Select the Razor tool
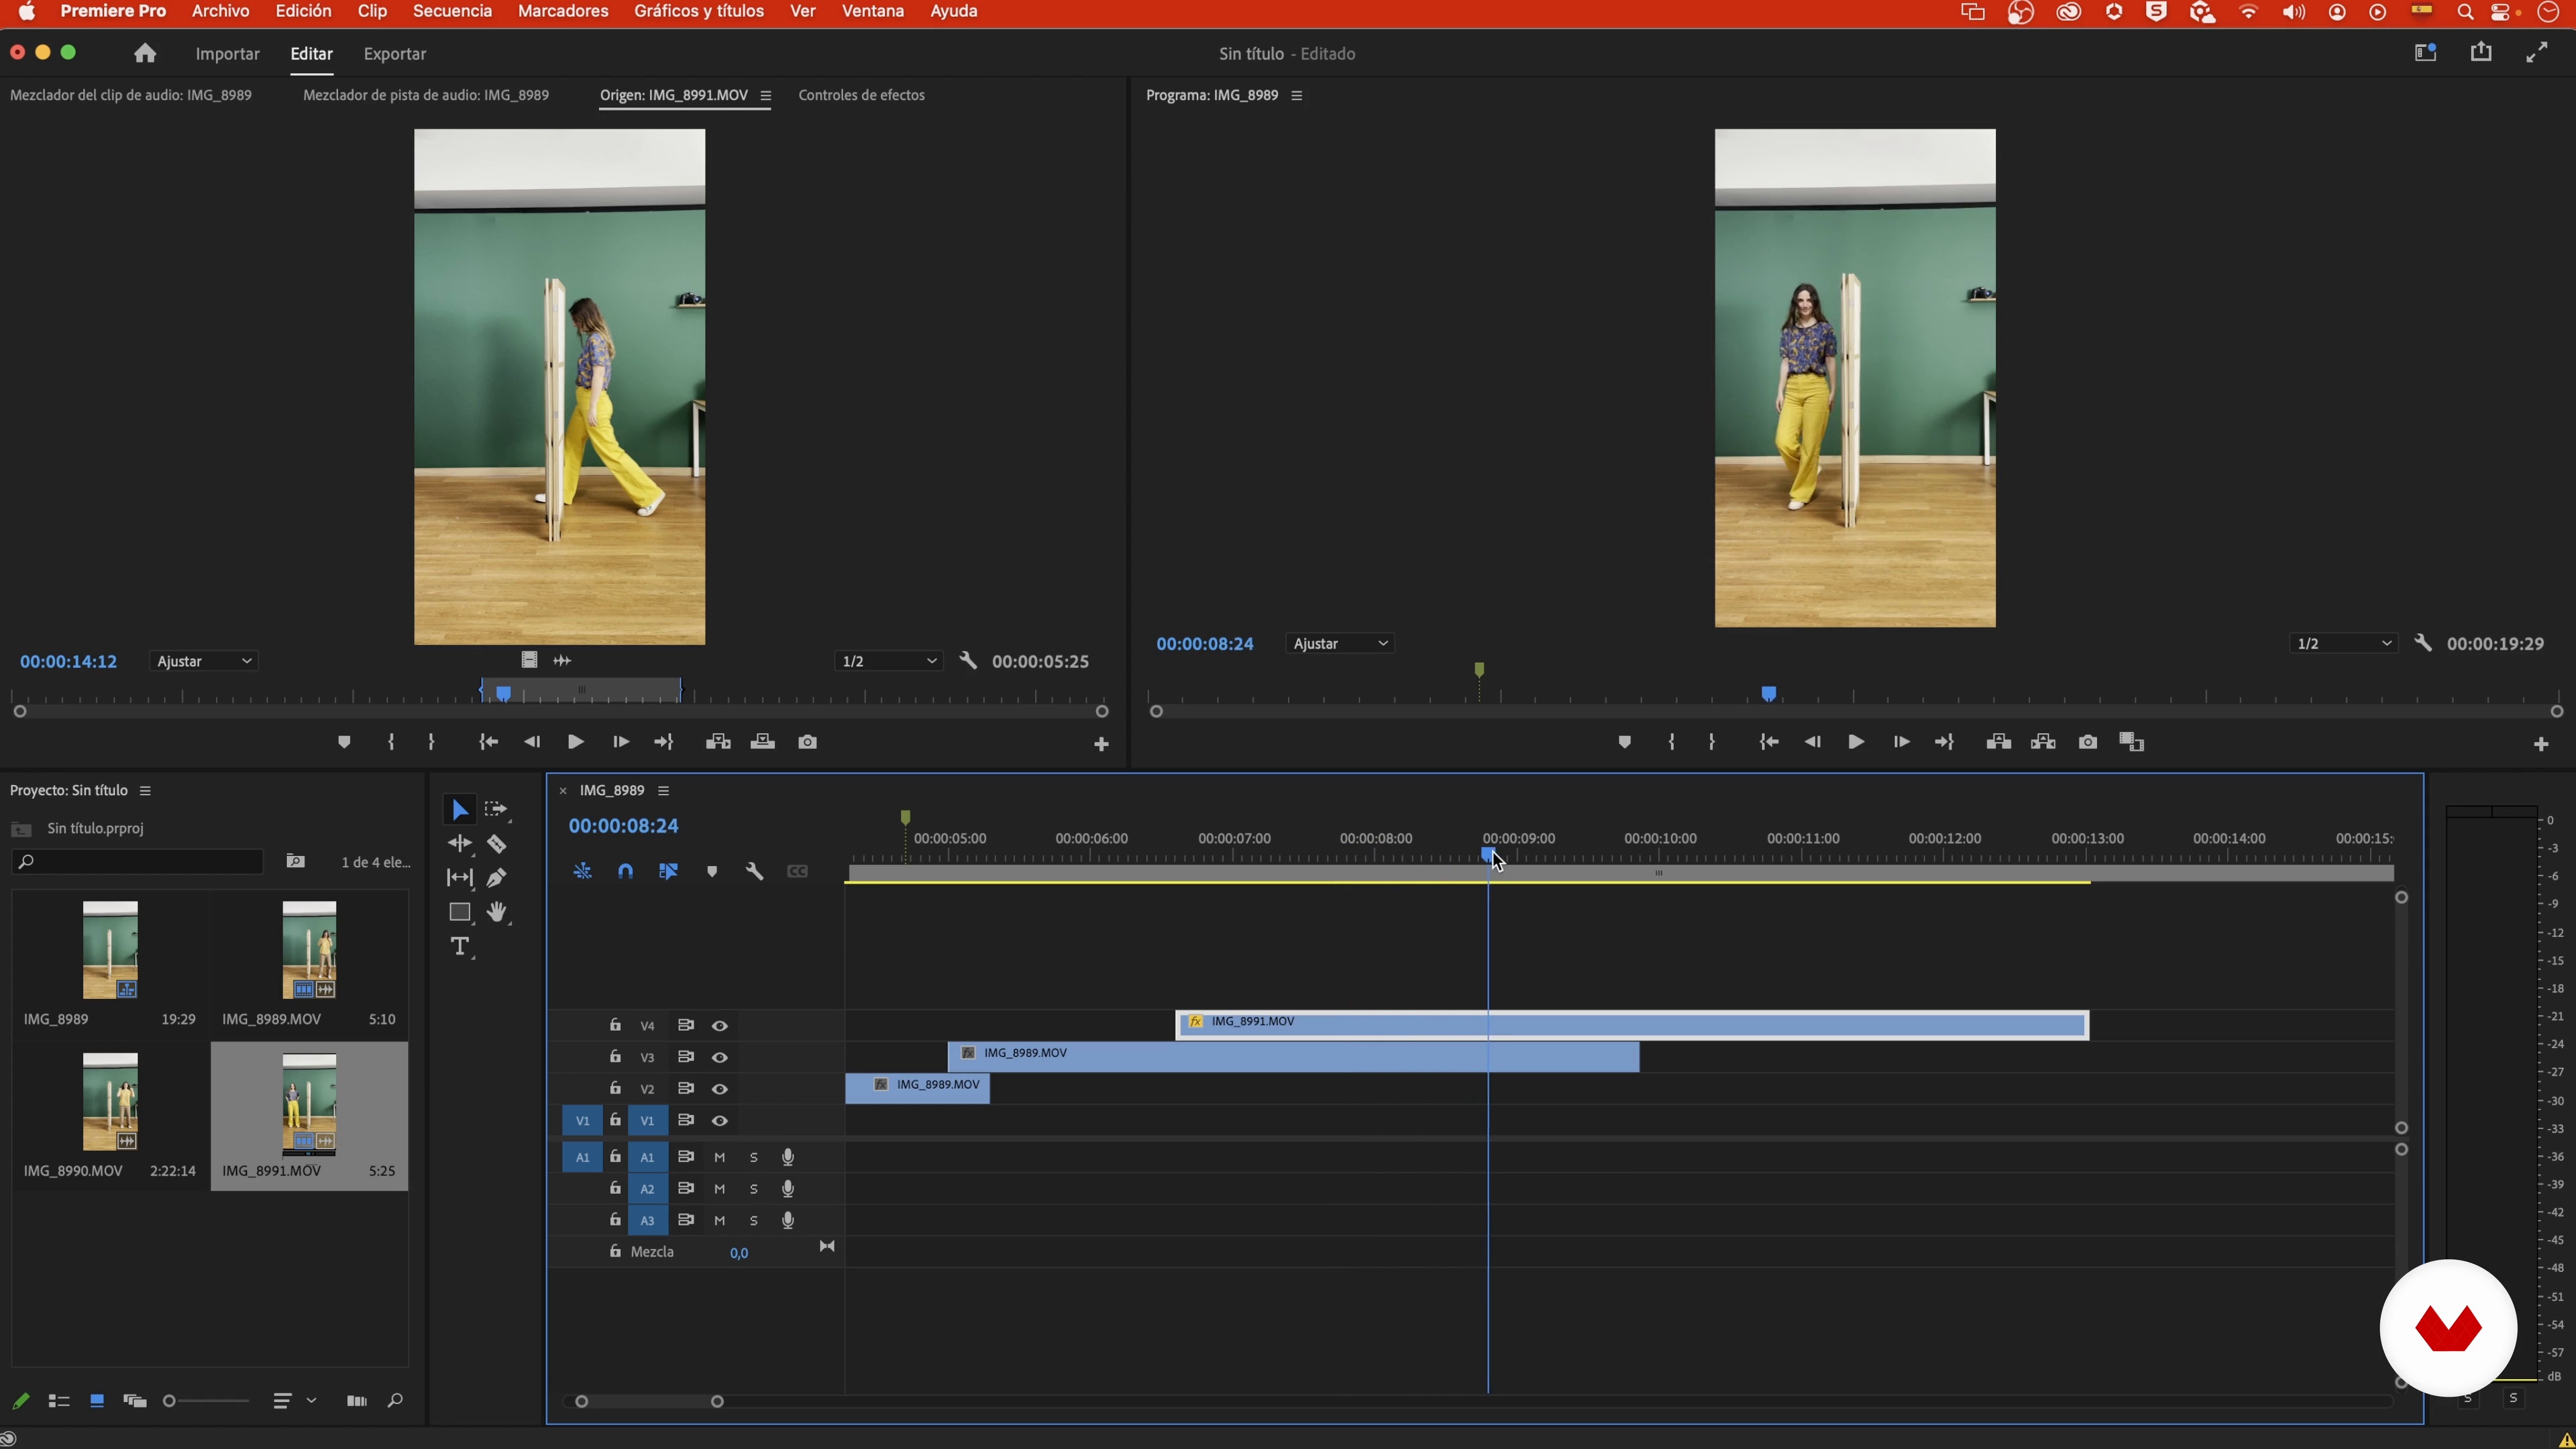The width and height of the screenshot is (2576, 1449). point(496,844)
